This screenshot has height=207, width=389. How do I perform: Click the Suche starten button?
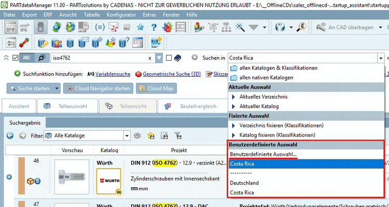(30, 88)
